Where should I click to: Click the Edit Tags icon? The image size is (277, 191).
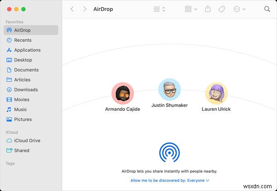pos(222,9)
